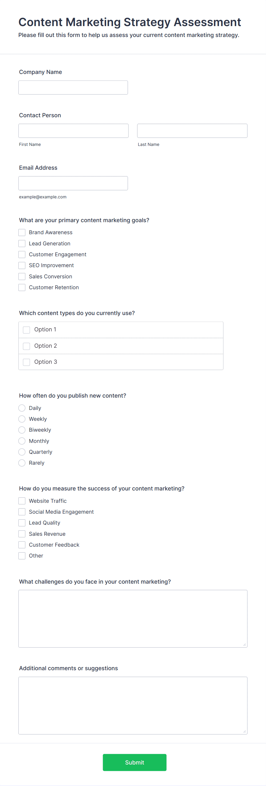Tick the Lead Generation checkbox

22,243
